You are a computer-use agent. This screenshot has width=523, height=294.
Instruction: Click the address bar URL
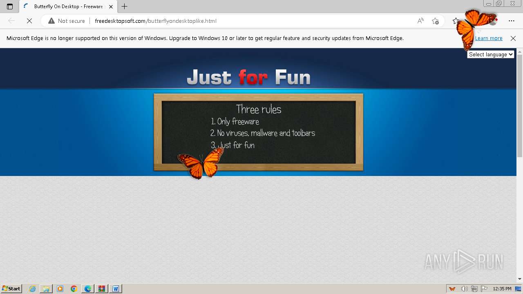pyautogui.click(x=156, y=21)
